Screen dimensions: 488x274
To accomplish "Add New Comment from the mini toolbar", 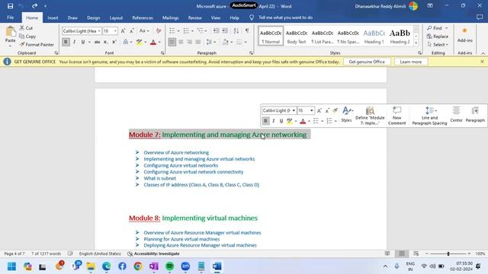I will click(x=396, y=116).
